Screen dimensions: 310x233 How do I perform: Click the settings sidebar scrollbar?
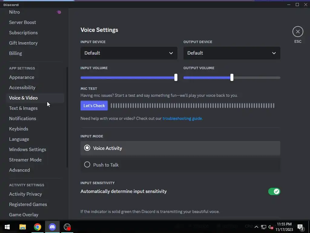coord(67,117)
